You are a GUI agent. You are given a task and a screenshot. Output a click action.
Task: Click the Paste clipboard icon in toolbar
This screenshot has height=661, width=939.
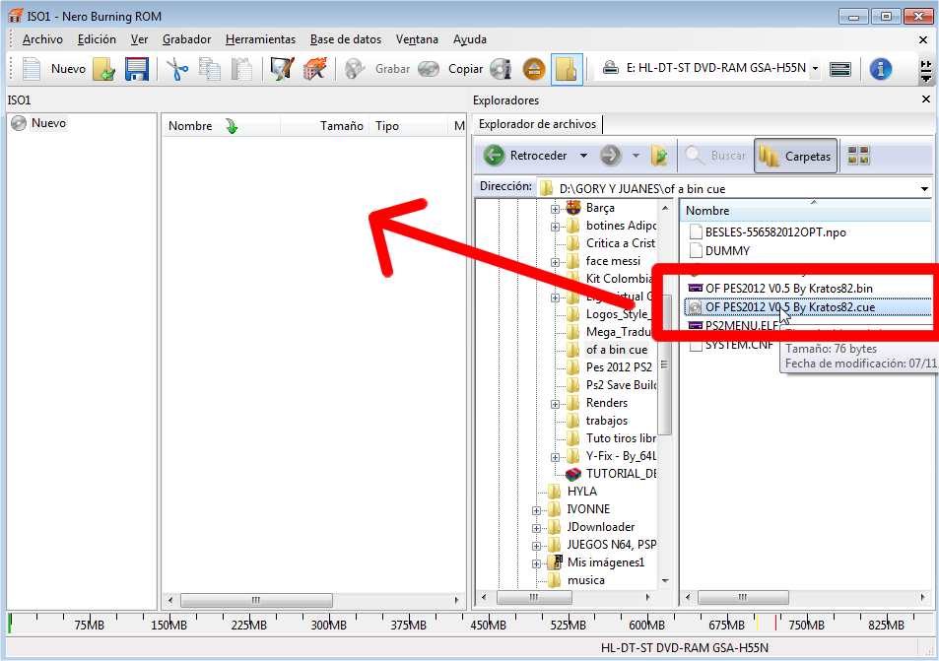[x=241, y=69]
